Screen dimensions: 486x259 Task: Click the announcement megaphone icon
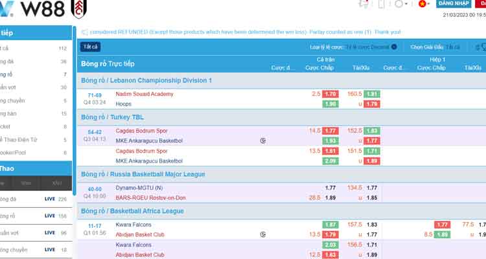pyautogui.click(x=85, y=32)
